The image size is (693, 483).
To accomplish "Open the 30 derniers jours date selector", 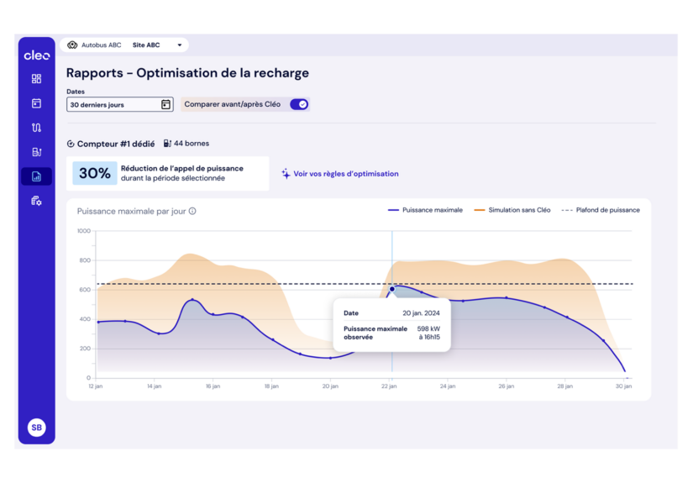I will pos(113,105).
